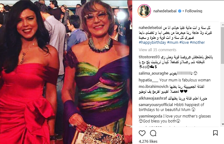Click the scrollbar down arrow
This screenshot has width=224, height=144.
click(x=223, y=124)
